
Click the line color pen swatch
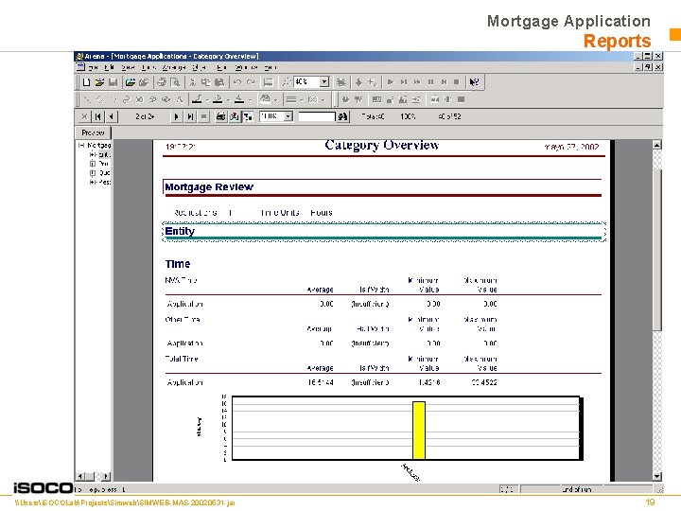click(x=197, y=99)
